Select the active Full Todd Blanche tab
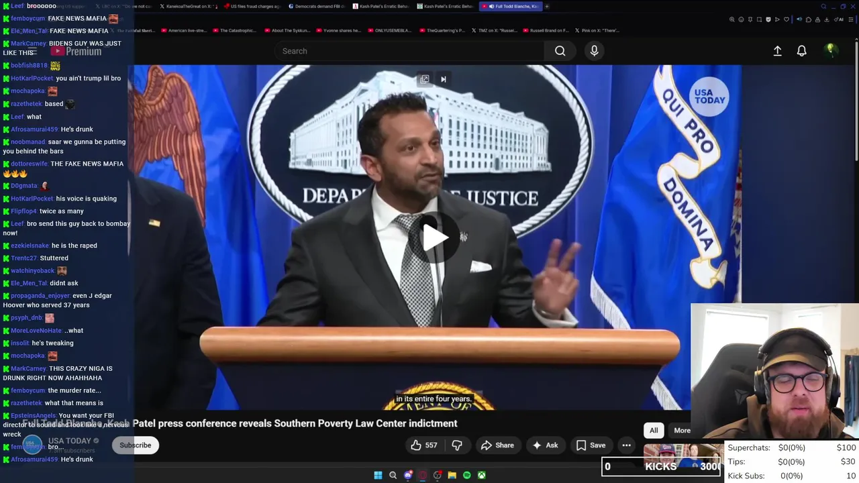The image size is (859, 483). click(510, 6)
